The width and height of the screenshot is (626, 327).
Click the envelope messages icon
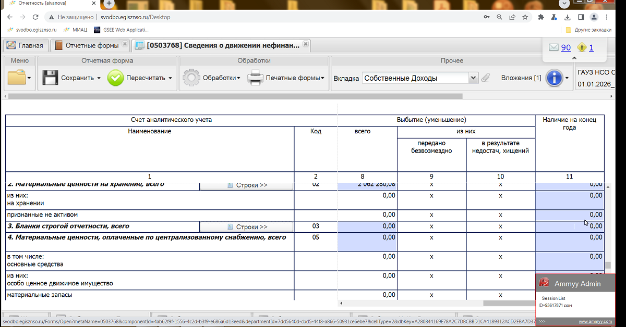[x=553, y=48]
